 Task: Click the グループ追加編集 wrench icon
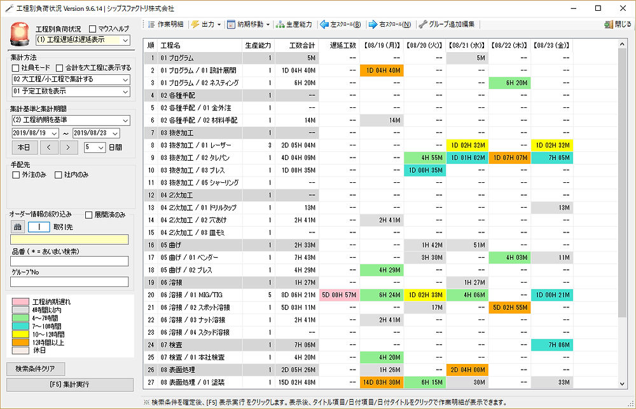tap(423, 25)
